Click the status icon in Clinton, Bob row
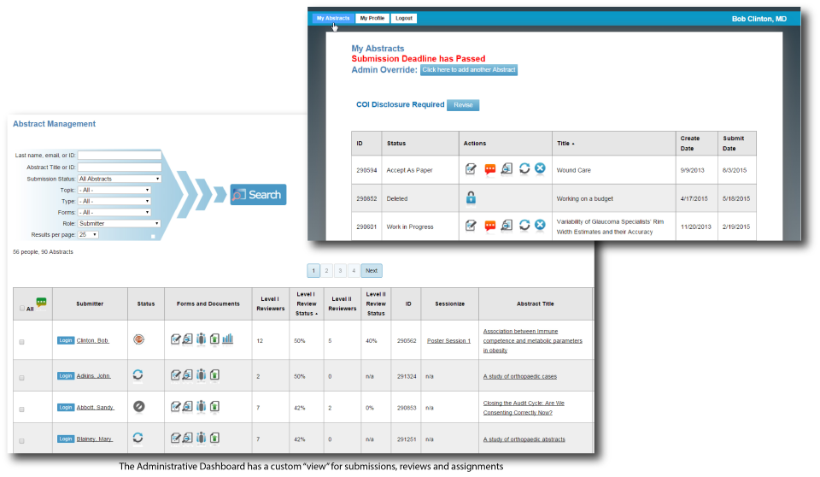Screen dimensions: 820x477 pos(138,339)
